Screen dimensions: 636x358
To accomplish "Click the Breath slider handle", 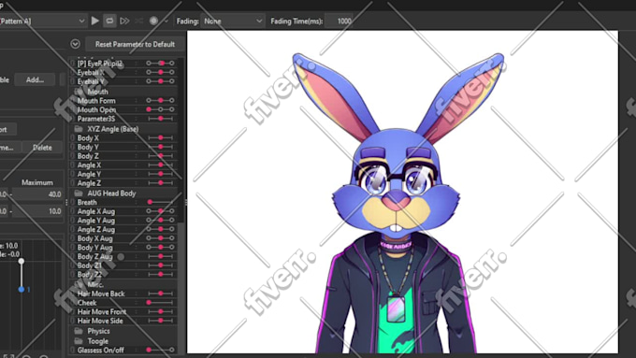I will click(x=150, y=202).
